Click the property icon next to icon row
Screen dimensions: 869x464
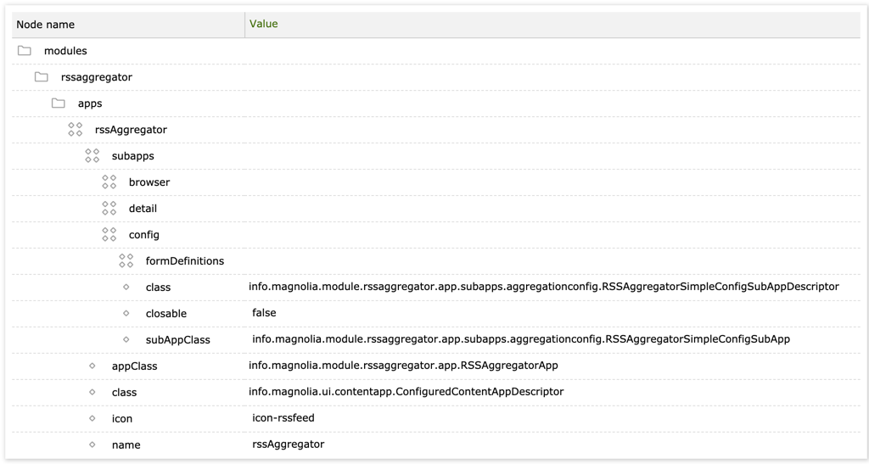tap(93, 418)
